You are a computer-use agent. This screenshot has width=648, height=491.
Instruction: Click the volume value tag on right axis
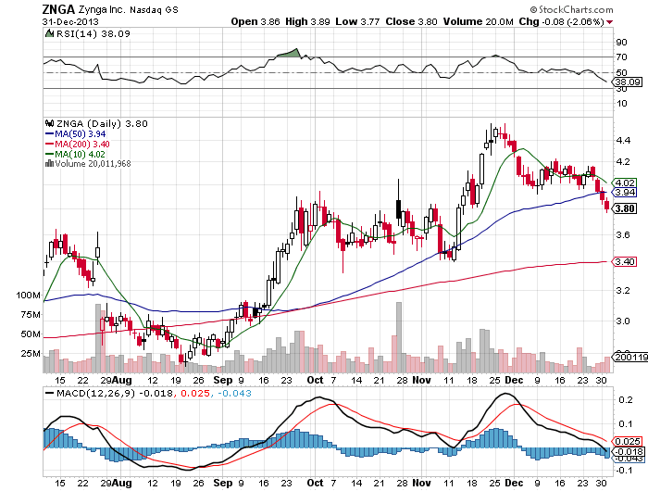[x=630, y=357]
